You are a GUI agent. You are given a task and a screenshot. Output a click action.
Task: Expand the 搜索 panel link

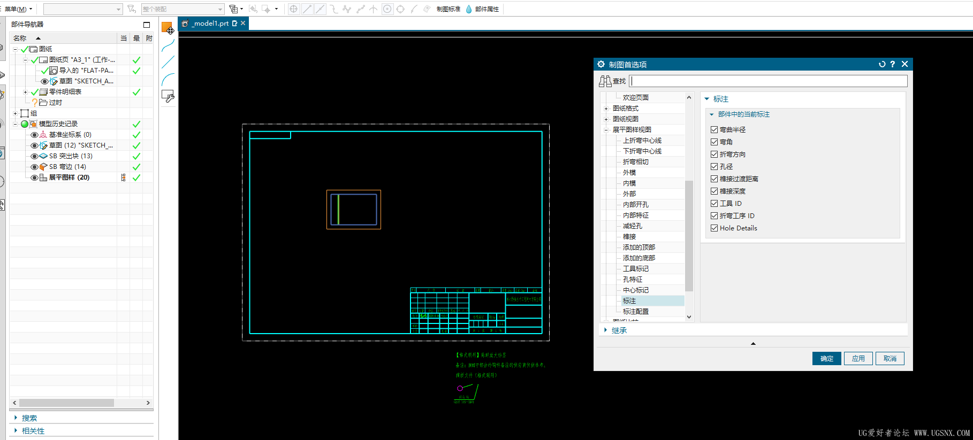[29, 418]
